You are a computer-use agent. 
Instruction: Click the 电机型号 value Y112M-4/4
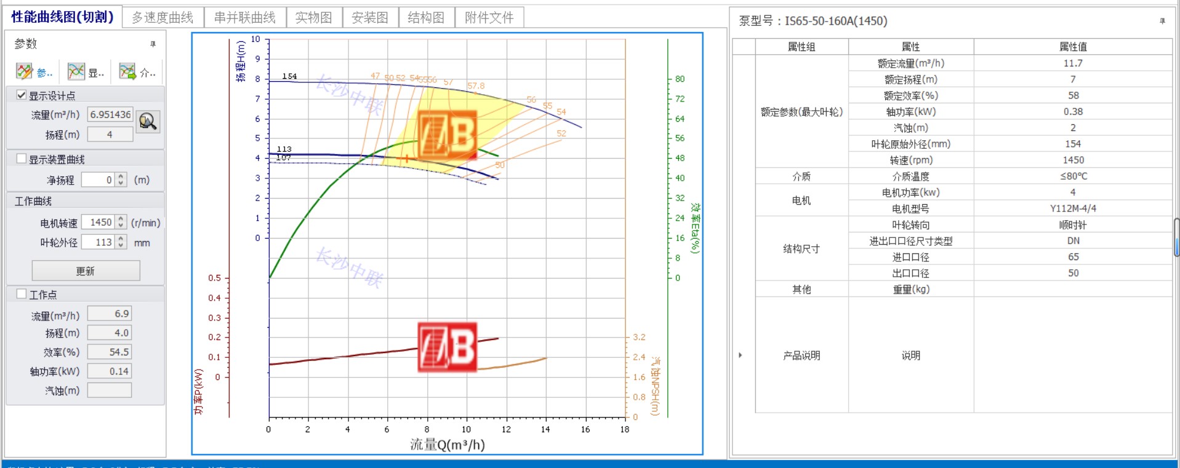pos(1073,208)
